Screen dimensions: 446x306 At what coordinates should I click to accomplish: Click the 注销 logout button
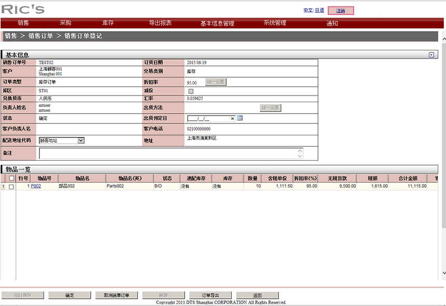click(x=341, y=10)
